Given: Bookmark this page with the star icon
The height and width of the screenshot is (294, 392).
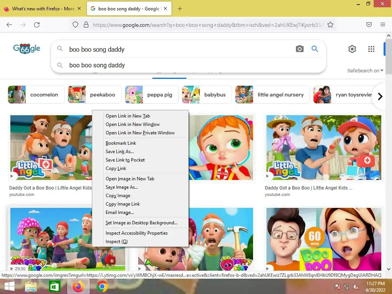Looking at the screenshot, I should 330,24.
